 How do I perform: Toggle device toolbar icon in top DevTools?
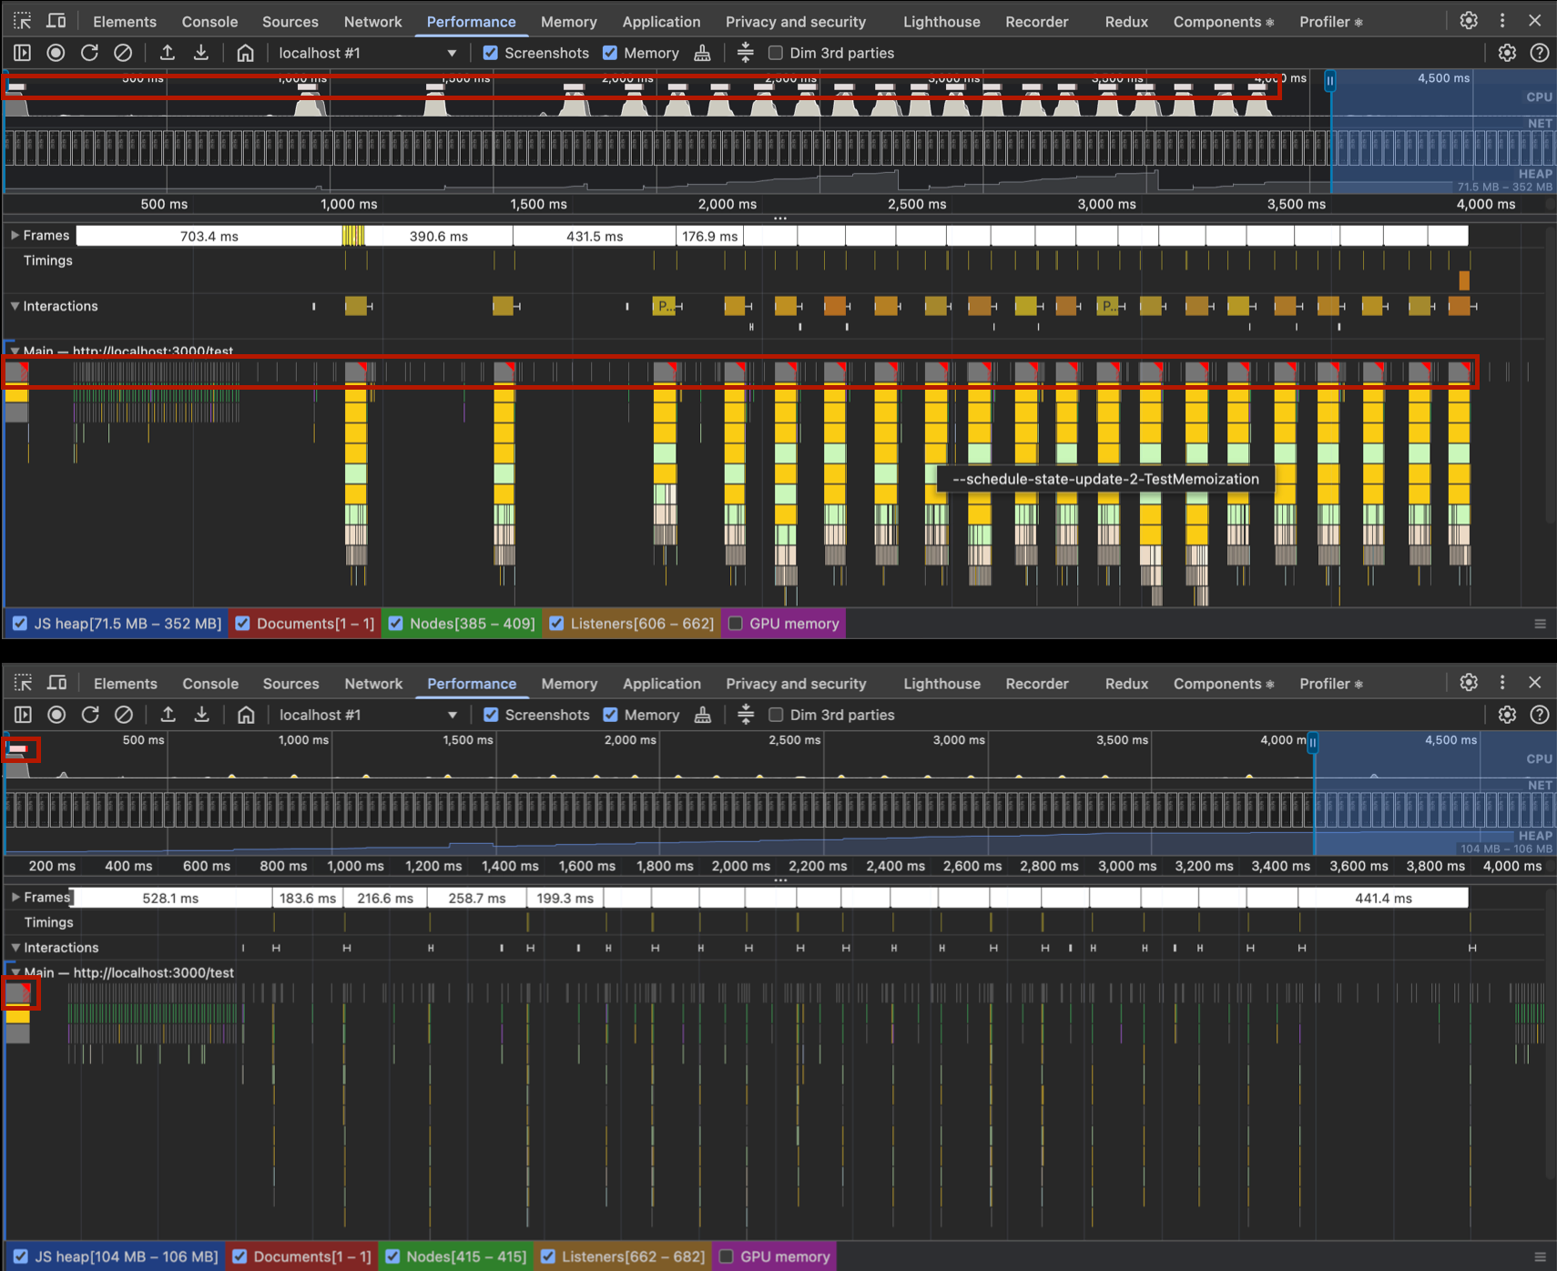pyautogui.click(x=56, y=21)
